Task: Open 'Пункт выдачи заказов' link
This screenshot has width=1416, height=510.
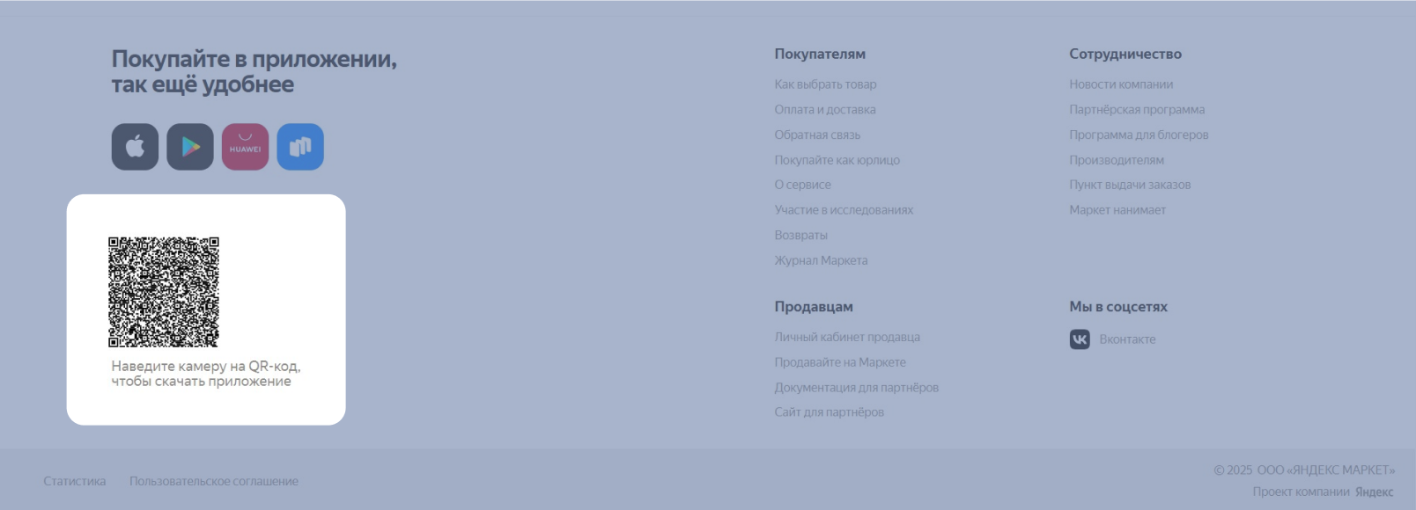Action: [x=1130, y=185]
